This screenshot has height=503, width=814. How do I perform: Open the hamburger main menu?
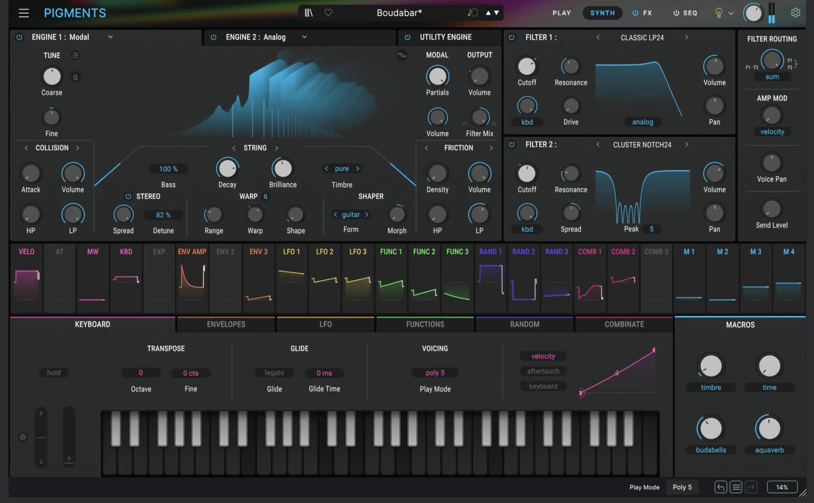click(x=24, y=13)
